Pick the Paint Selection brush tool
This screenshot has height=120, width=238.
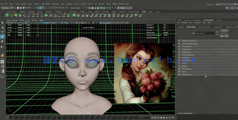pyautogui.click(x=2, y=32)
